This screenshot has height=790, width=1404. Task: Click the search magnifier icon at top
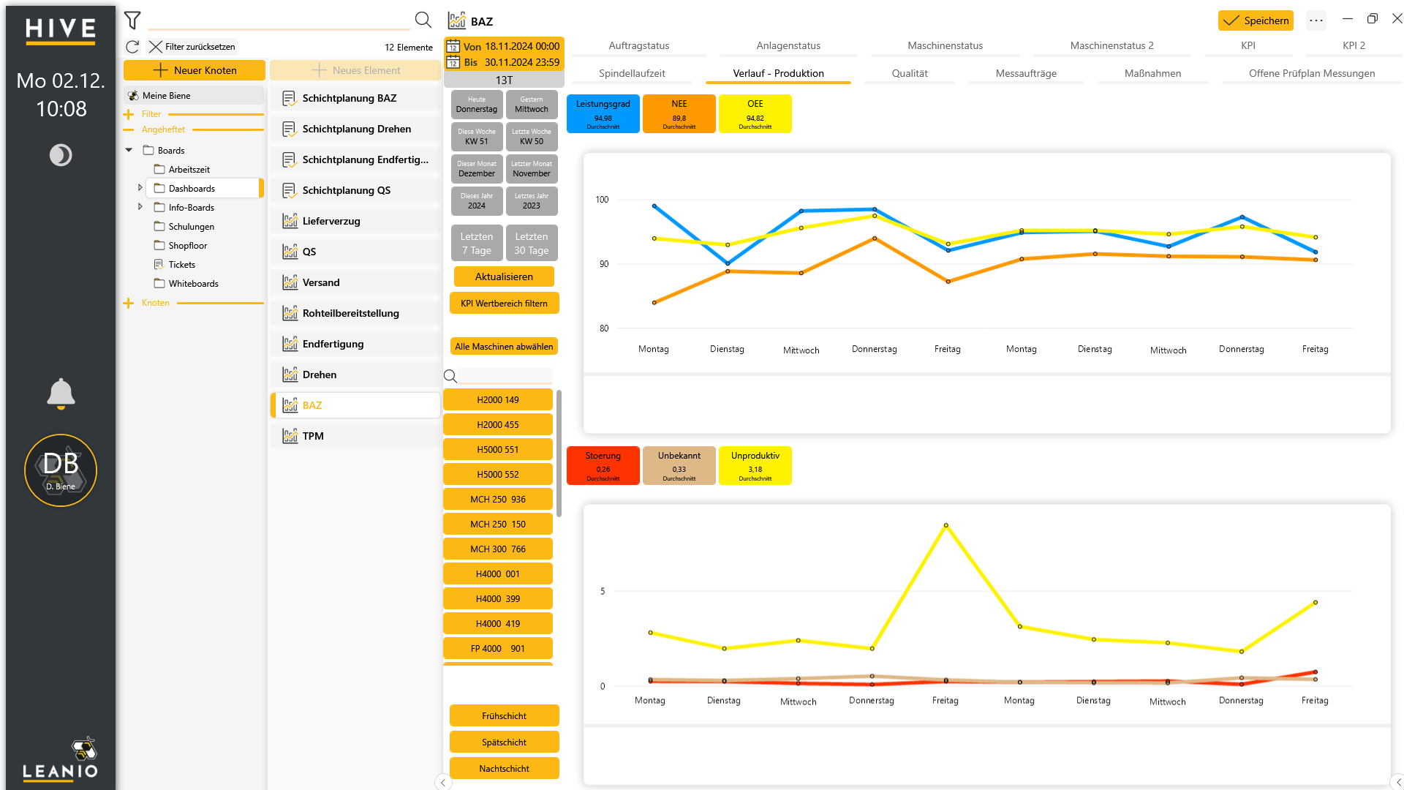tap(423, 20)
